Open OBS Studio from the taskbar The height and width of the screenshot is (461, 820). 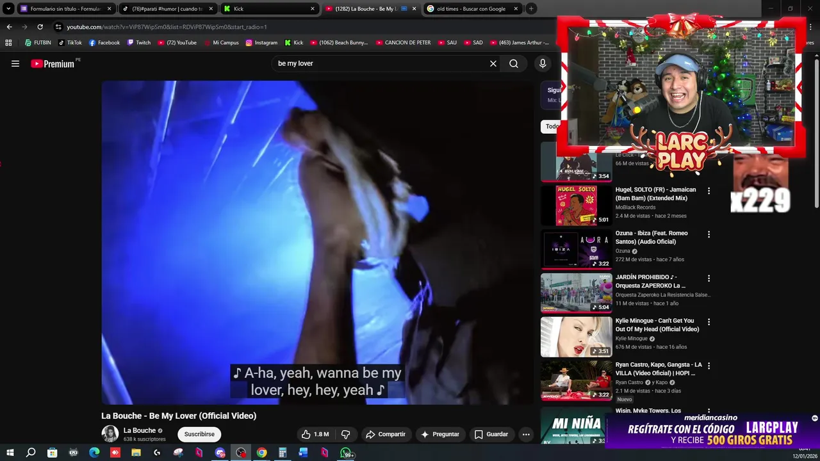click(241, 453)
